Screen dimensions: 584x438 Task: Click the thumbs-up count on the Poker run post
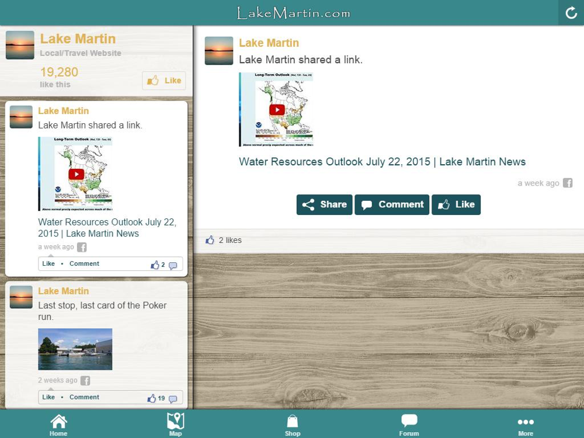156,398
